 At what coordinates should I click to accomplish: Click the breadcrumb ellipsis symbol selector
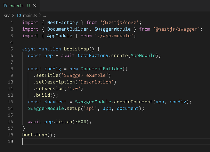[45, 16]
